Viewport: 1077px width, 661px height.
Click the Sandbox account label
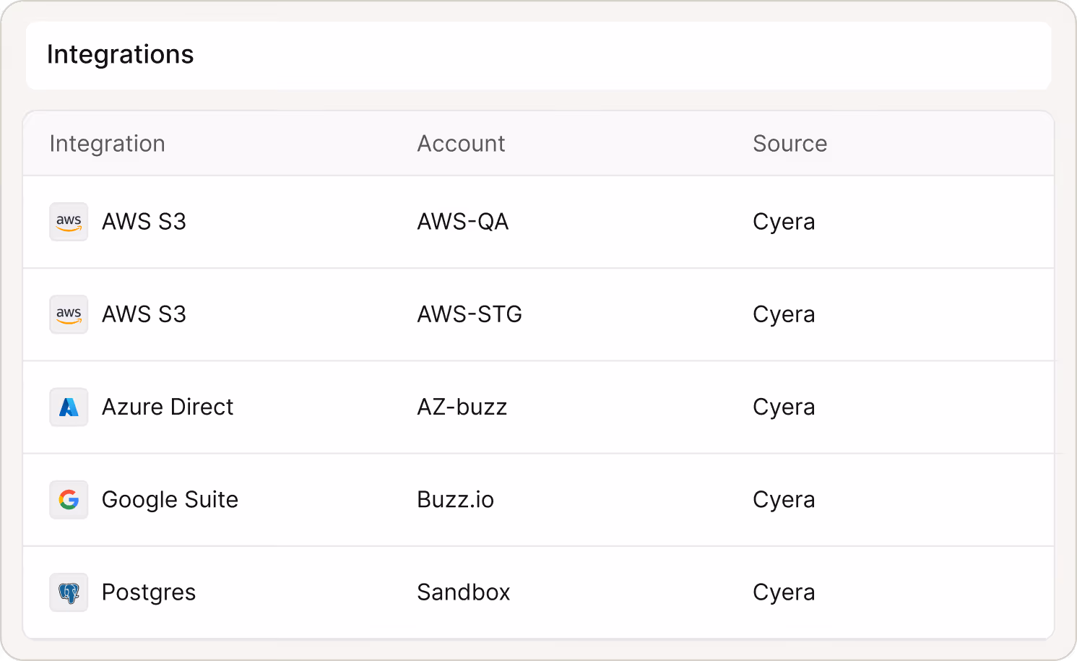click(464, 592)
